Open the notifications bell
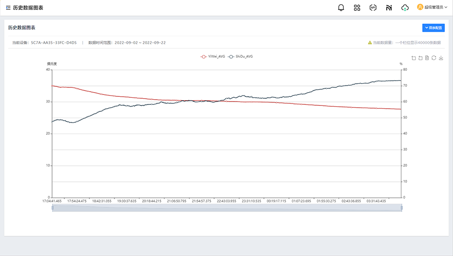The width and height of the screenshot is (453, 256). pos(341,8)
